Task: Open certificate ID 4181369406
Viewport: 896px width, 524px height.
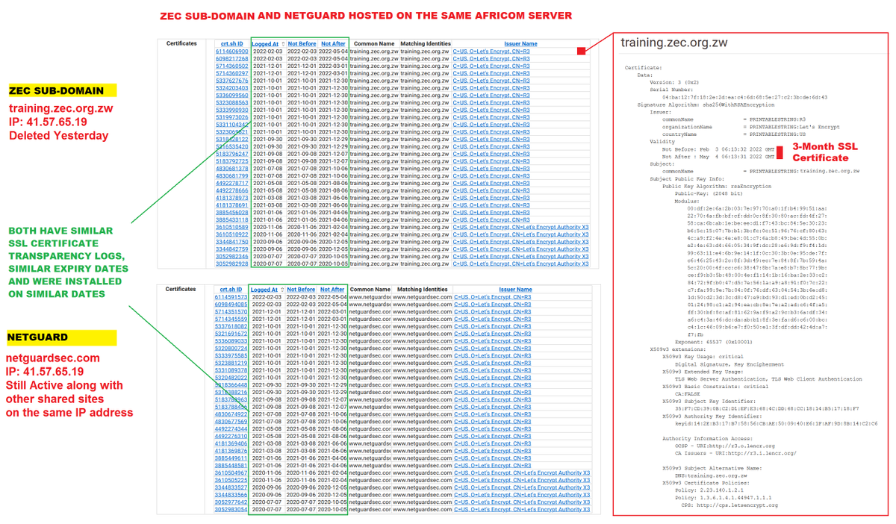Action: (231, 443)
